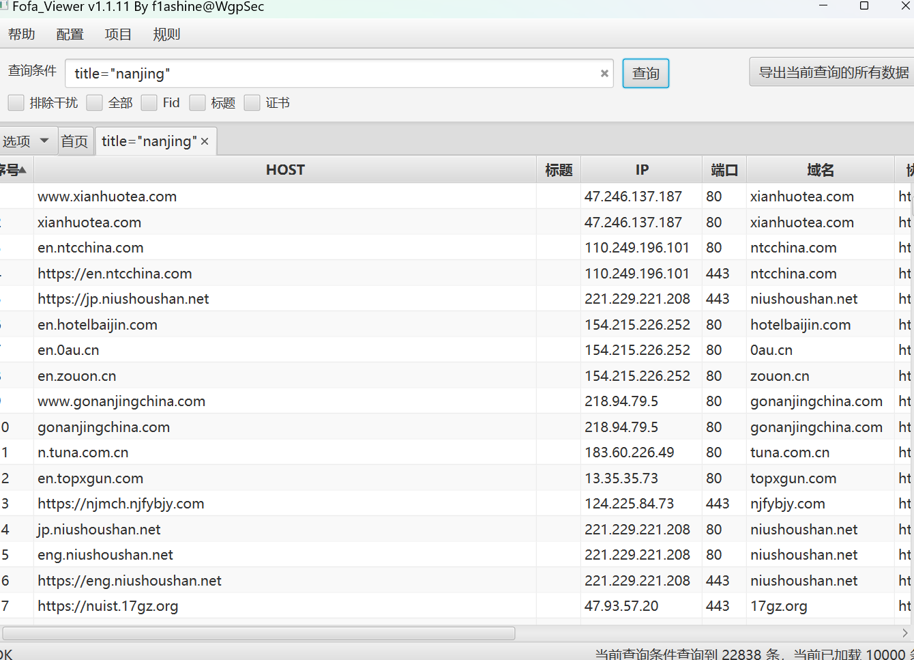Screen dimensions: 914x660
Task: Select host n.tuna.com.cn
Action: point(83,453)
